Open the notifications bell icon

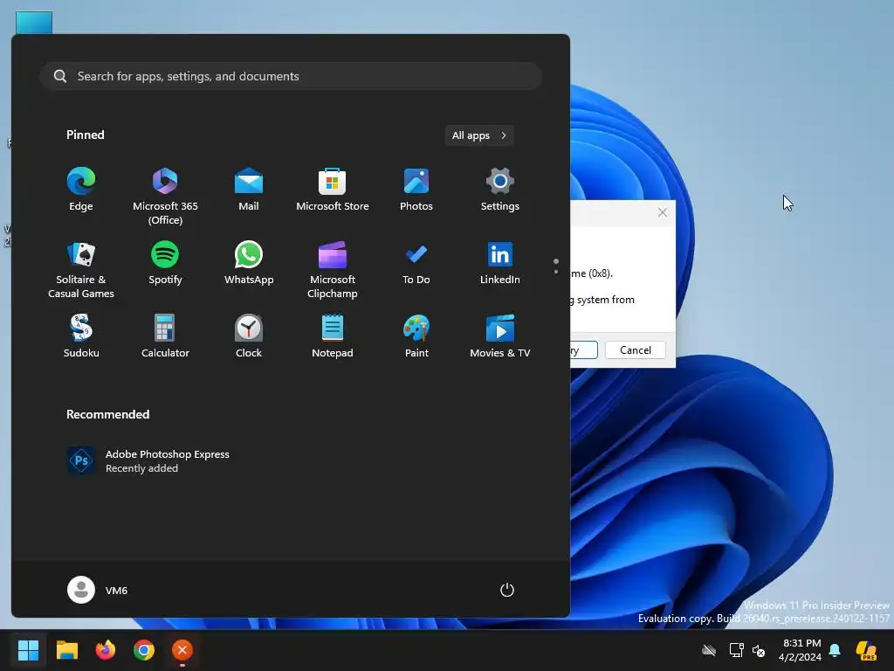tap(835, 650)
